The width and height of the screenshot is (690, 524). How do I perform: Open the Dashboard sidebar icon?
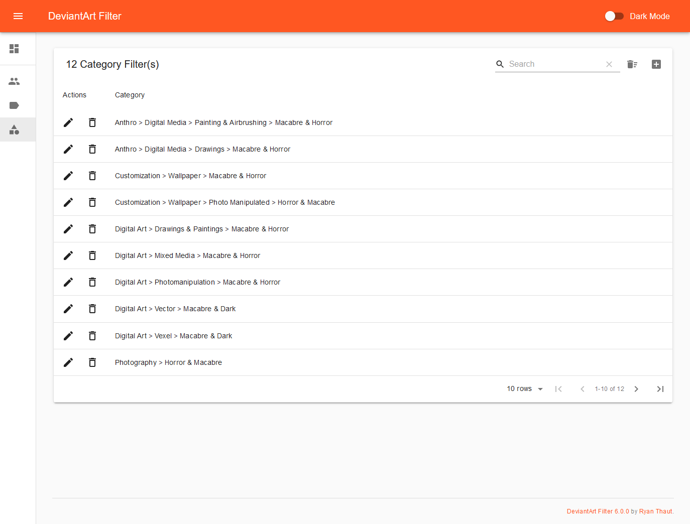coord(14,49)
